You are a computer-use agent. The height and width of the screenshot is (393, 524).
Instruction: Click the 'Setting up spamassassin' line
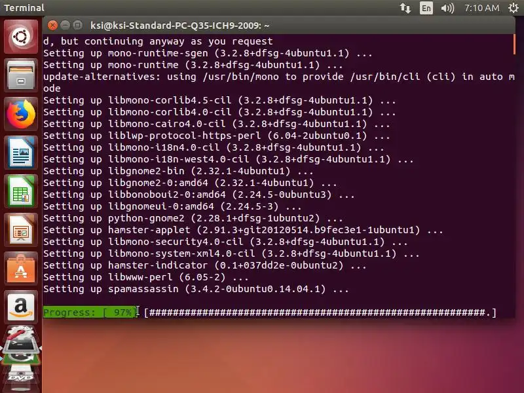(x=196, y=289)
